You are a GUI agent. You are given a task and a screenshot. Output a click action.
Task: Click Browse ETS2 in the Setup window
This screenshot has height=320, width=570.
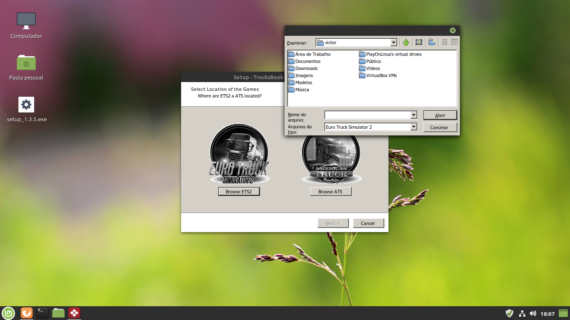point(239,192)
